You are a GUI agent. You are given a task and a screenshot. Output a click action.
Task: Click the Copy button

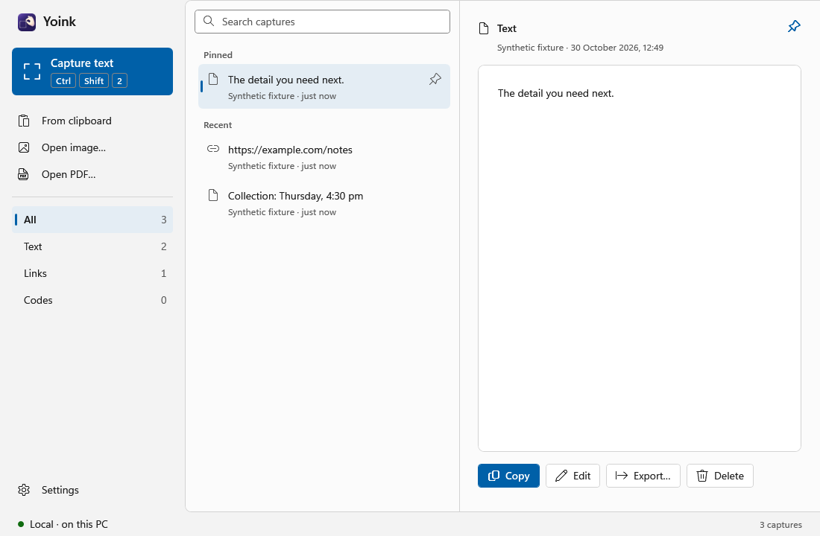pyautogui.click(x=508, y=476)
